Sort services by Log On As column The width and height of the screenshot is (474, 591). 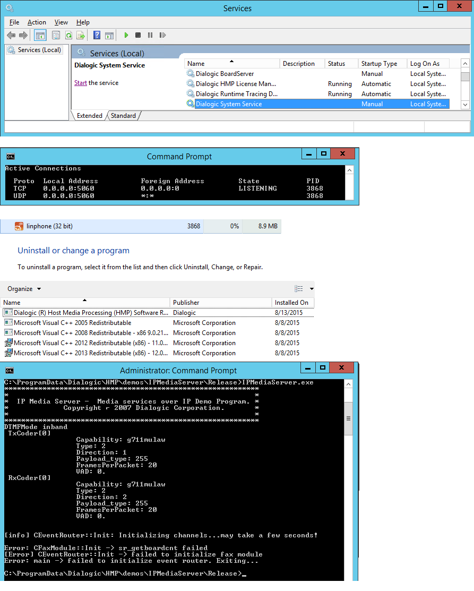coord(429,64)
